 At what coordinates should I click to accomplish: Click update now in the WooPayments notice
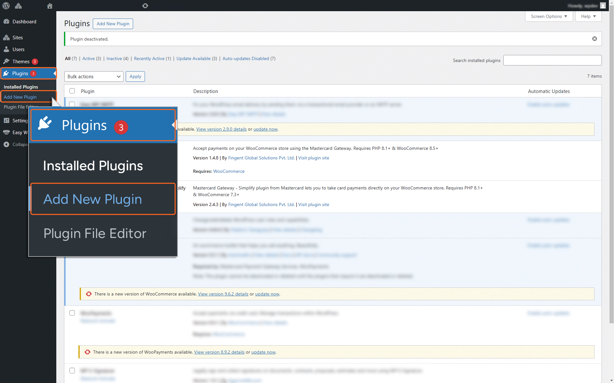click(x=263, y=352)
